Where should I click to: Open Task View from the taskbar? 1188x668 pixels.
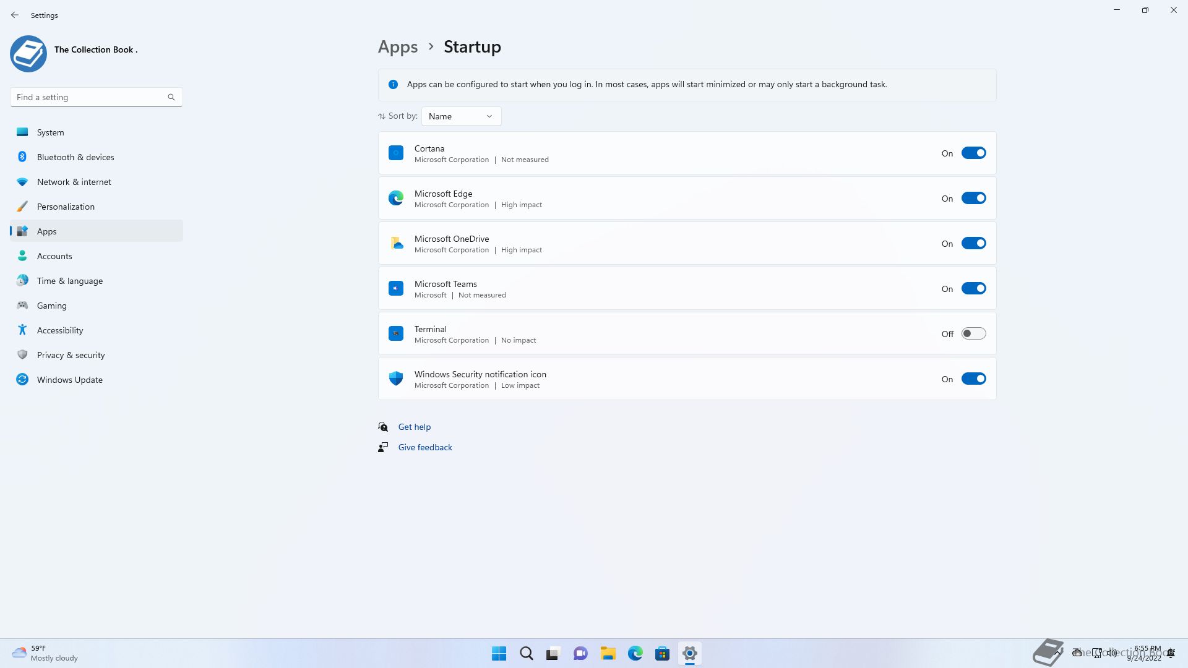click(553, 653)
